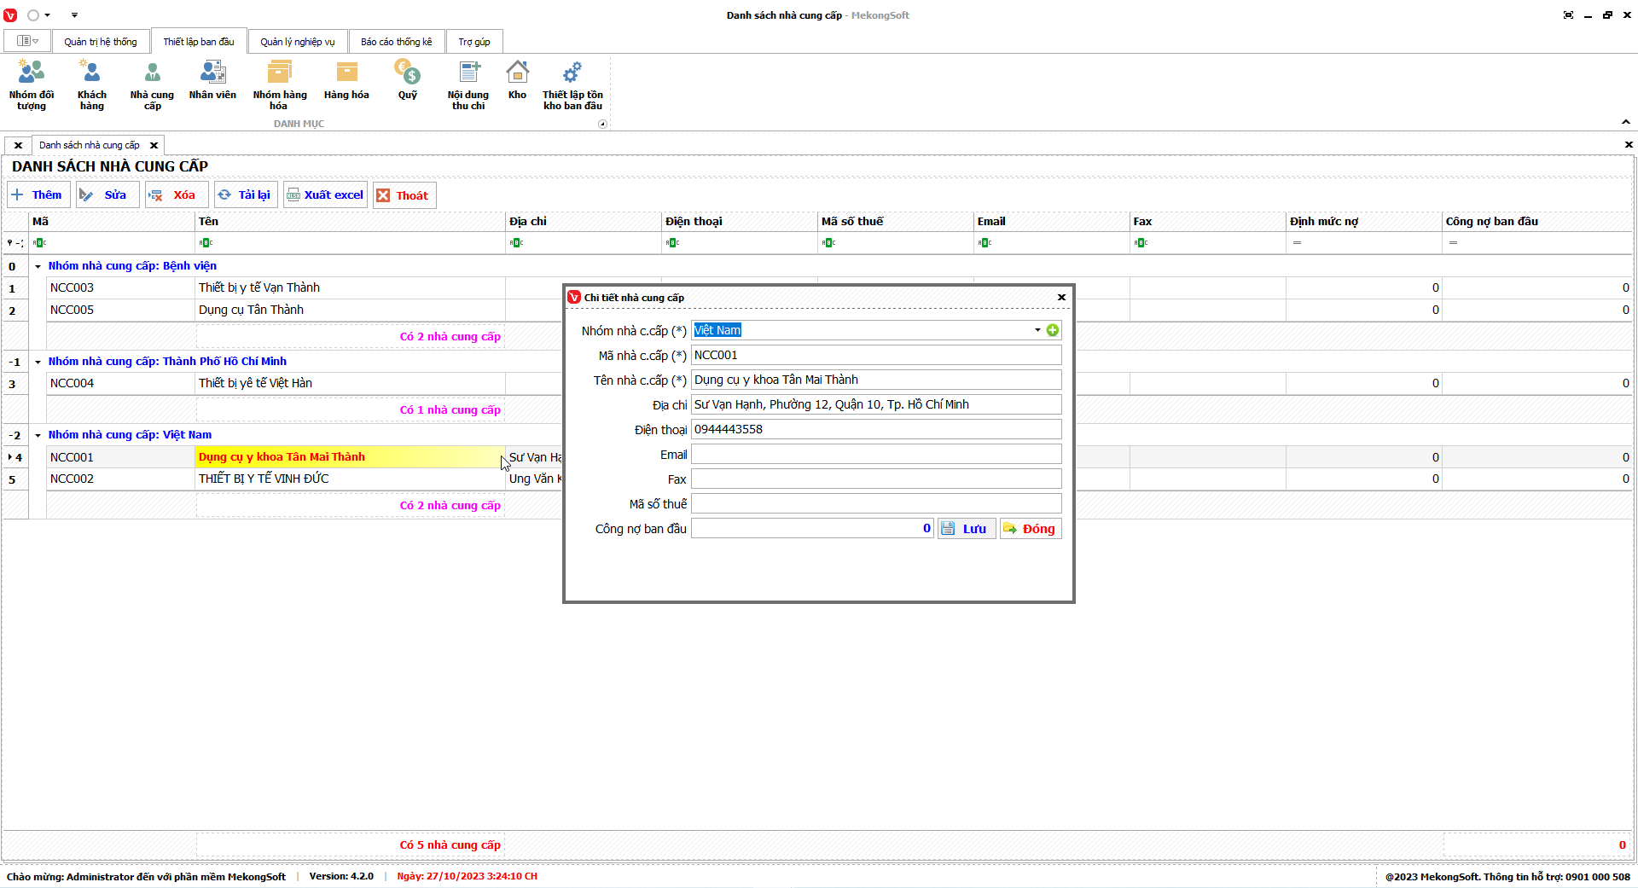The width and height of the screenshot is (1638, 888).
Task: Click green plus to add supplier group
Action: click(x=1053, y=330)
